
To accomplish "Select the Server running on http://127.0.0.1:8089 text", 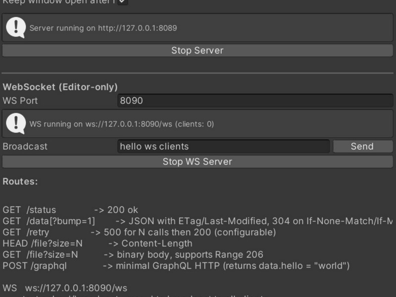I will 103,28.
